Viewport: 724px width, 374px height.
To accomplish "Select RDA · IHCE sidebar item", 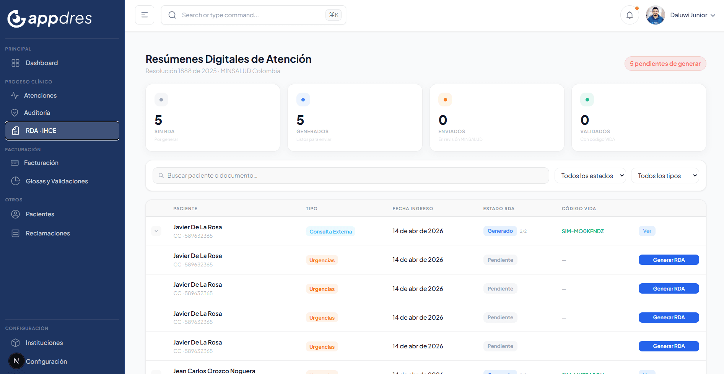I will (62, 131).
